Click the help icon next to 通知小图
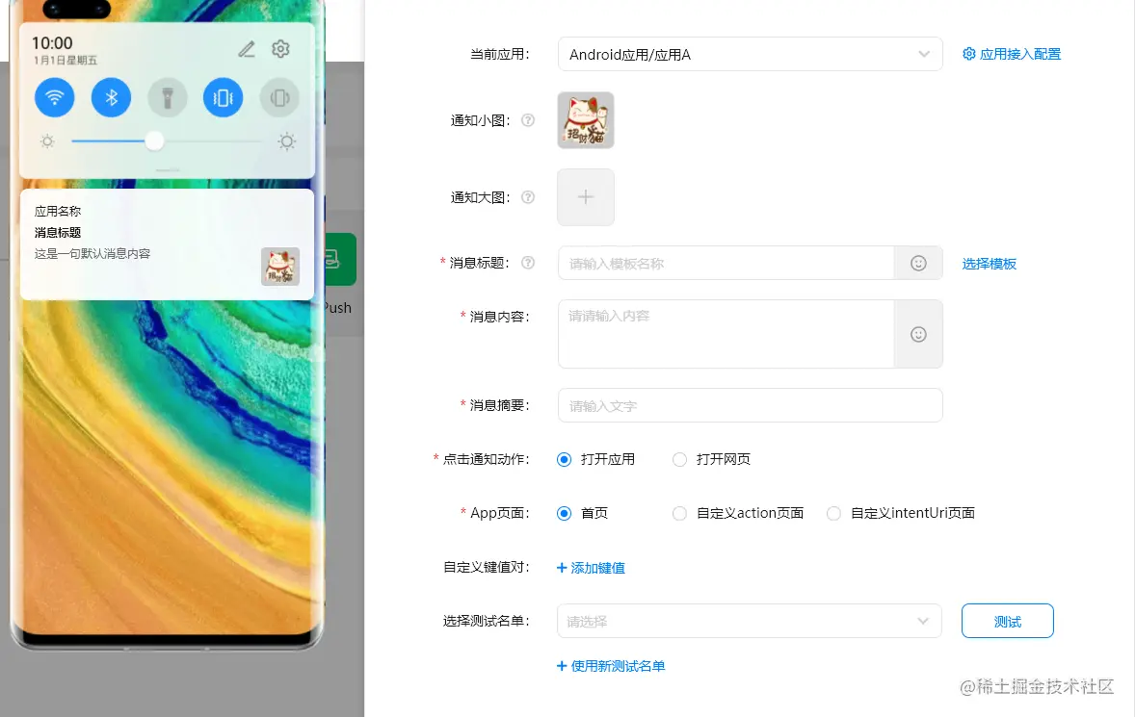This screenshot has width=1135, height=717. click(x=528, y=120)
